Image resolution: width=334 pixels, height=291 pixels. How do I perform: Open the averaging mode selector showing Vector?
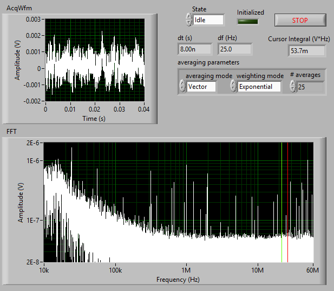201,87
